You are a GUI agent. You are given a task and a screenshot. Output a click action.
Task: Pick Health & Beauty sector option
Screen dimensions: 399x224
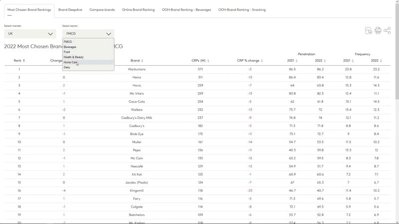click(73, 57)
